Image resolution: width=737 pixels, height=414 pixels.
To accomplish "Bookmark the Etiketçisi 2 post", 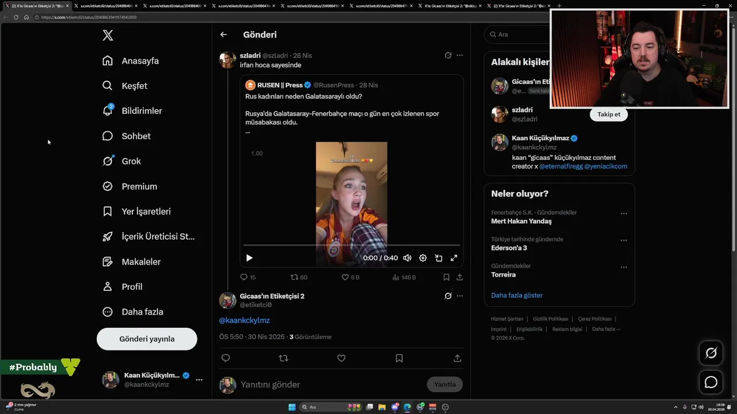I will coord(399,358).
